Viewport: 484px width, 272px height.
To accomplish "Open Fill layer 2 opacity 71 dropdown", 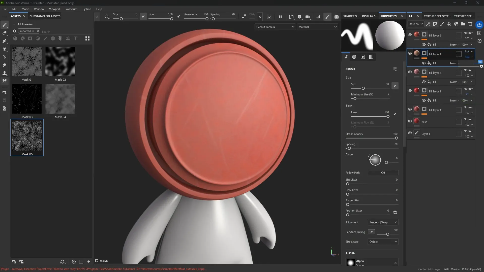I will (x=469, y=94).
